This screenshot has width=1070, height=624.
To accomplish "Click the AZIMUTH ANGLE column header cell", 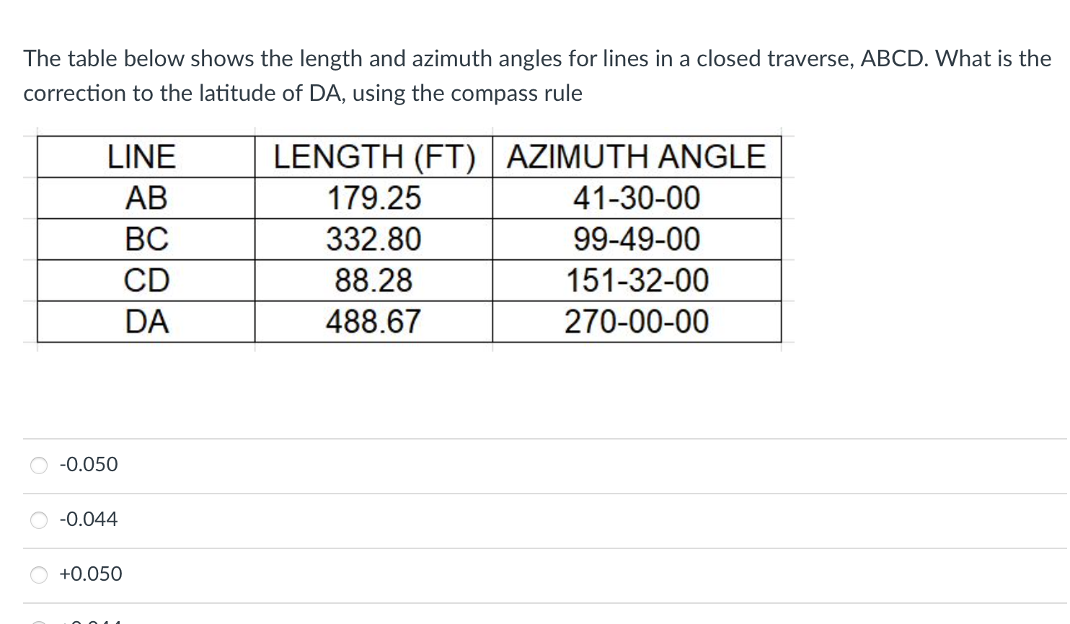I will (637, 157).
